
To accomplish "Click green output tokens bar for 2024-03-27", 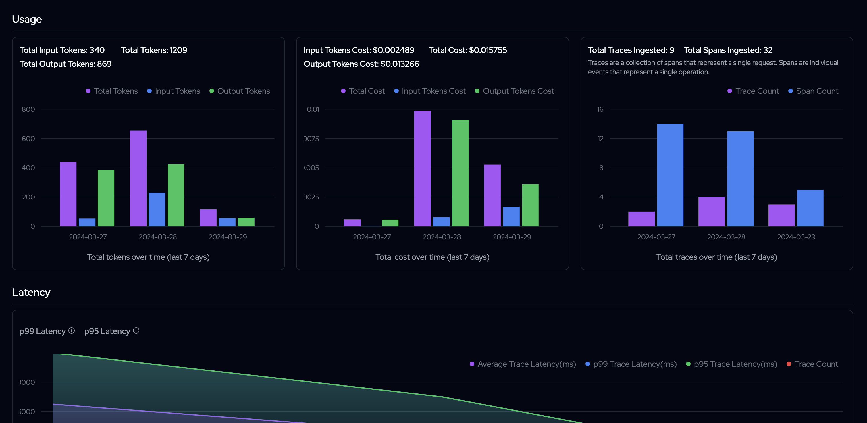I will click(106, 198).
